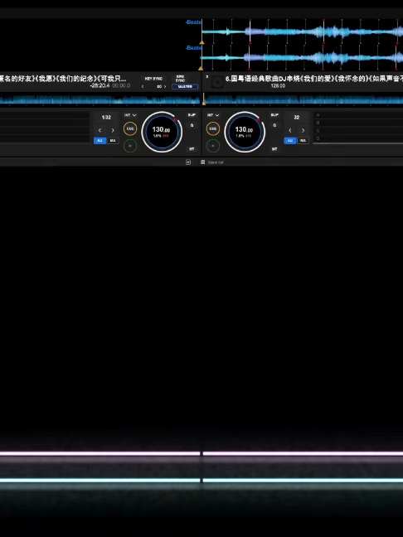Select MA loop mode on deck 1
This screenshot has width=403, height=537.
click(x=113, y=140)
